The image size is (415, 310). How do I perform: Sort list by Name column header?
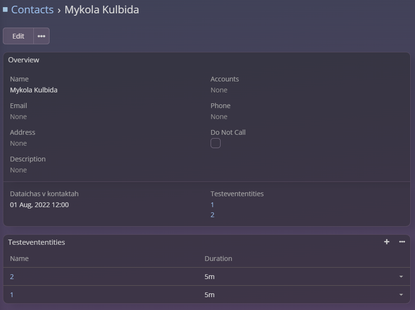(19, 259)
